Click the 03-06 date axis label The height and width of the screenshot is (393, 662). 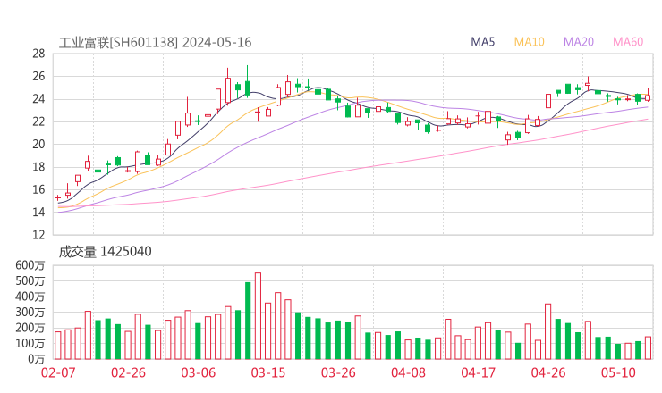point(198,372)
